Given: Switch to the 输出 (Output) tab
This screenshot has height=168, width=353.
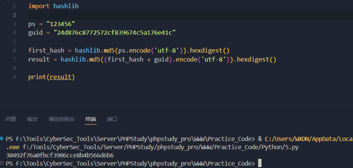Looking at the screenshot, I should [x=33, y=119].
